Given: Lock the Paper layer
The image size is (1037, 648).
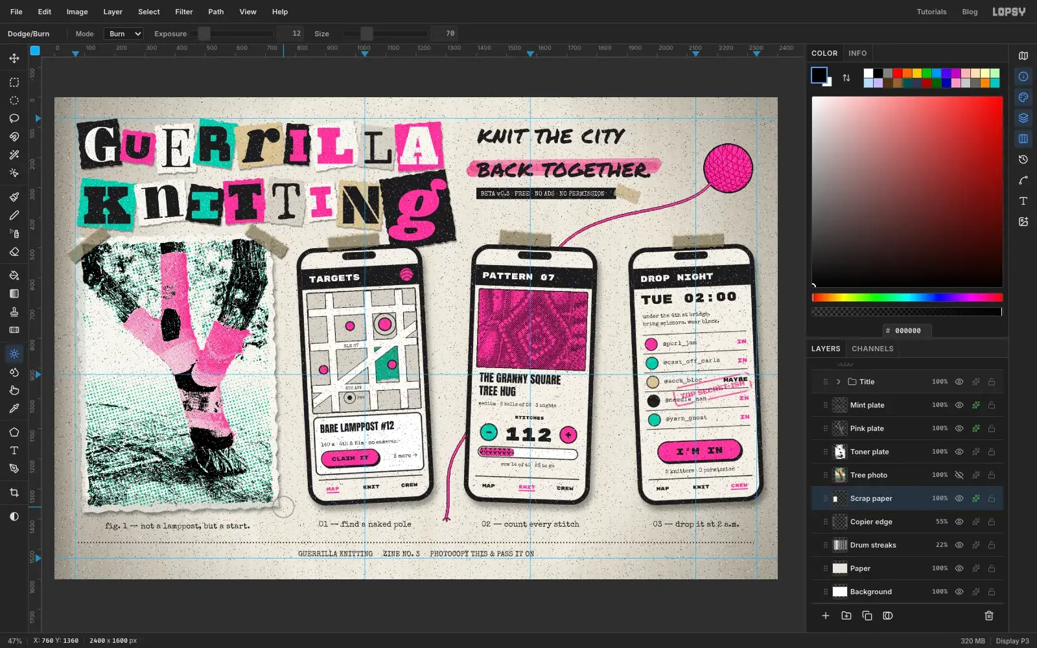Looking at the screenshot, I should point(991,568).
